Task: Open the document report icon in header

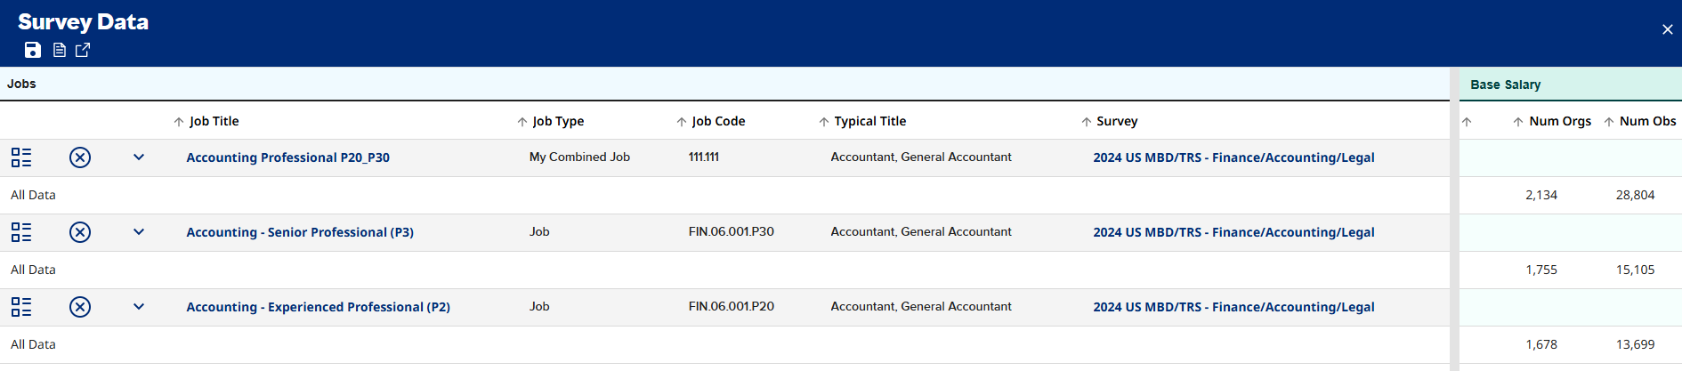Action: pyautogui.click(x=60, y=50)
